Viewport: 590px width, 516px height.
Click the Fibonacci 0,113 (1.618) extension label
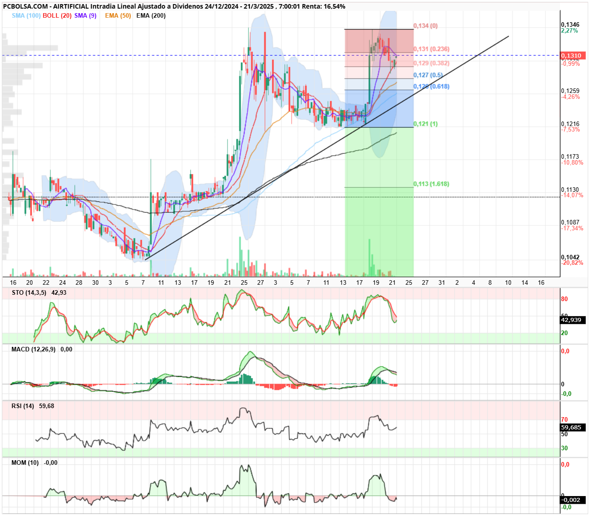coord(431,184)
